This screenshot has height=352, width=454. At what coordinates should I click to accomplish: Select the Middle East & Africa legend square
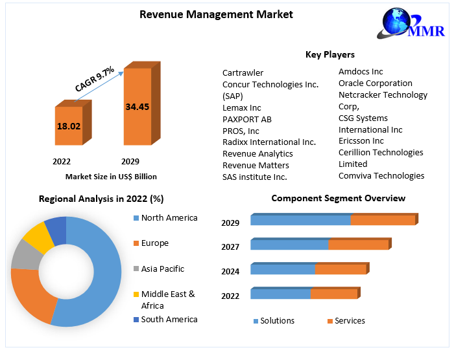pos(135,294)
